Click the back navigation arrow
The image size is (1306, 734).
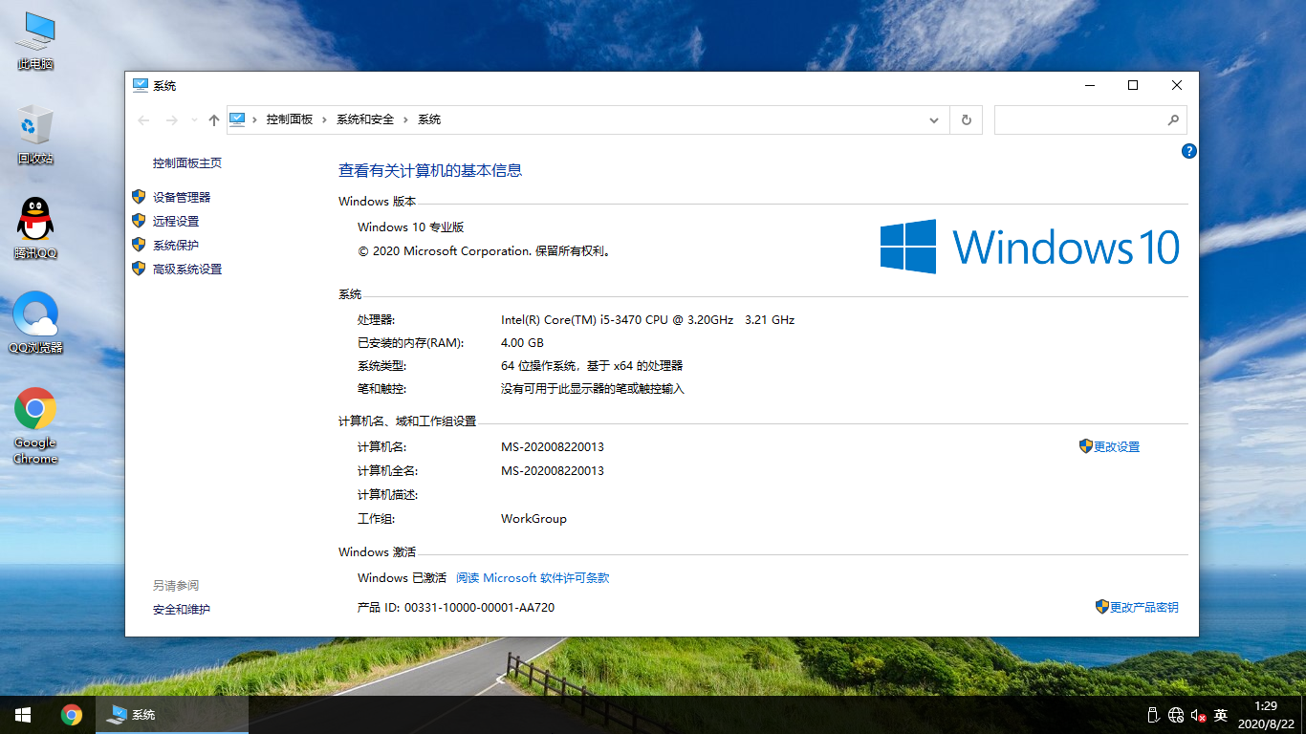[x=143, y=119]
